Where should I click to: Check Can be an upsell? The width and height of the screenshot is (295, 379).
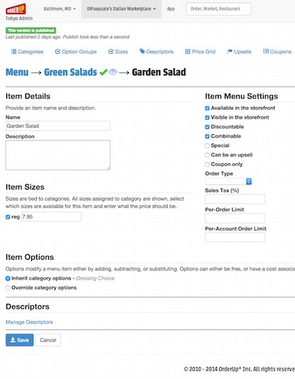point(207,155)
